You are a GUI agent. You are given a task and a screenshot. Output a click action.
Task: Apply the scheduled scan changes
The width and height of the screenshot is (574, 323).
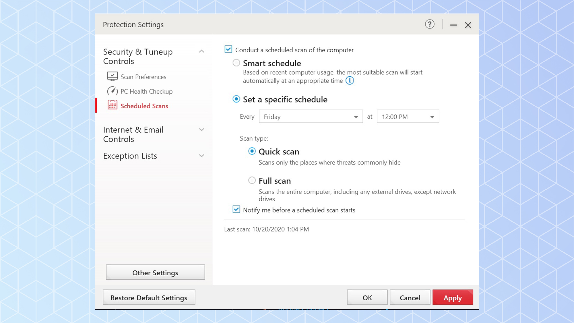point(453,297)
